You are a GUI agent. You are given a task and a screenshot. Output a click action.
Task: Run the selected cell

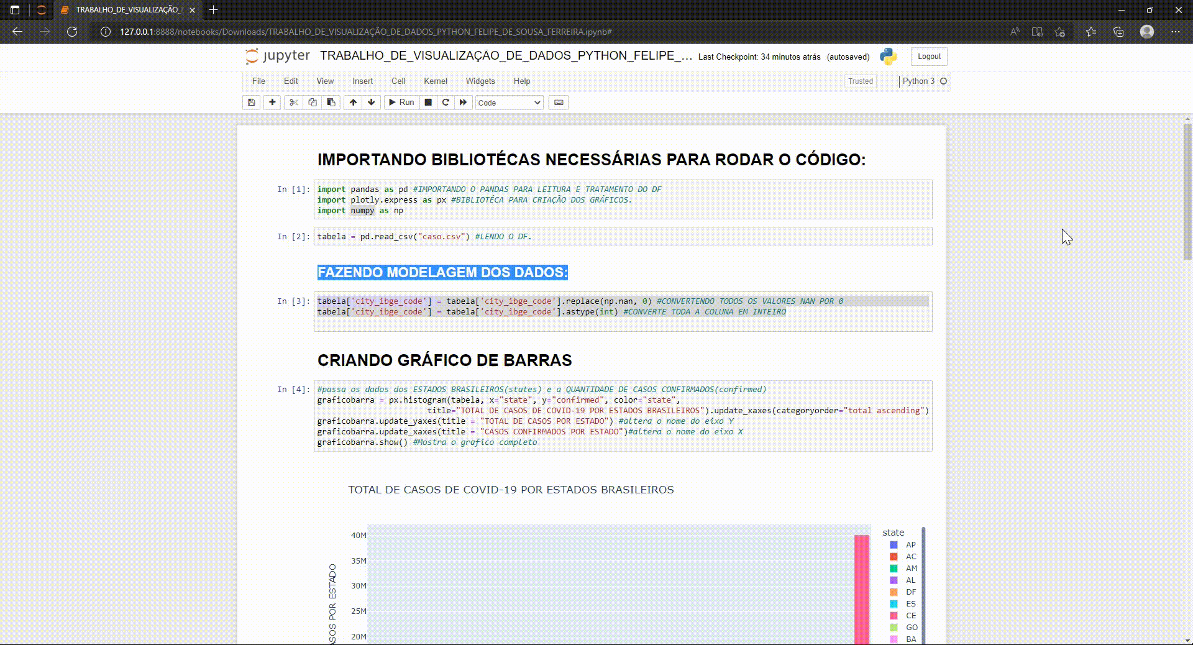tap(401, 103)
